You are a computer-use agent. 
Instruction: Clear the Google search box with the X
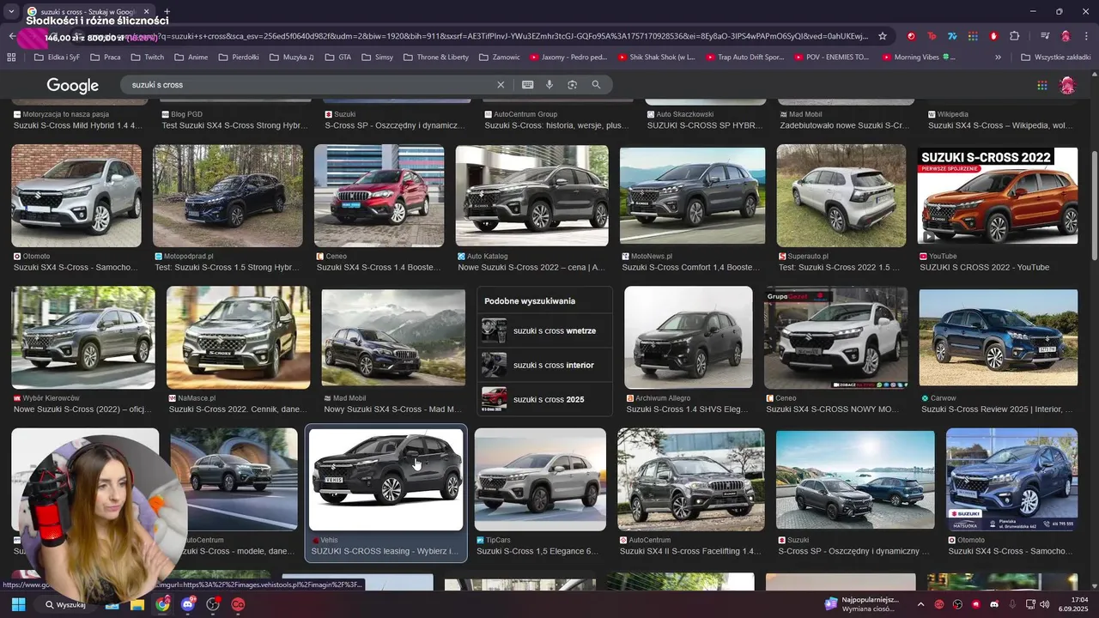click(501, 85)
